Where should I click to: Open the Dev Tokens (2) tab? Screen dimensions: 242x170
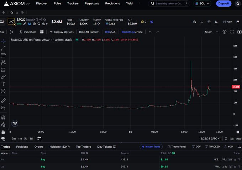[107, 147]
